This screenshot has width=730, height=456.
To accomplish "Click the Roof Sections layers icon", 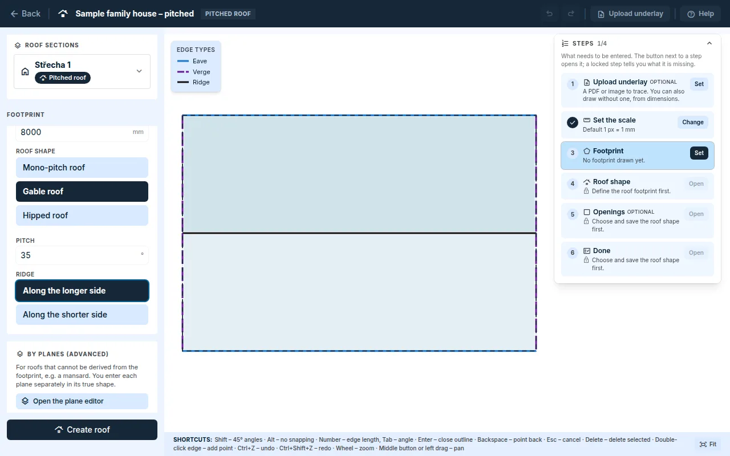I will point(18,45).
